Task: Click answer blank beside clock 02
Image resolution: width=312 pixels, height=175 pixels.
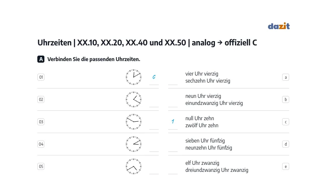Action: point(154,103)
